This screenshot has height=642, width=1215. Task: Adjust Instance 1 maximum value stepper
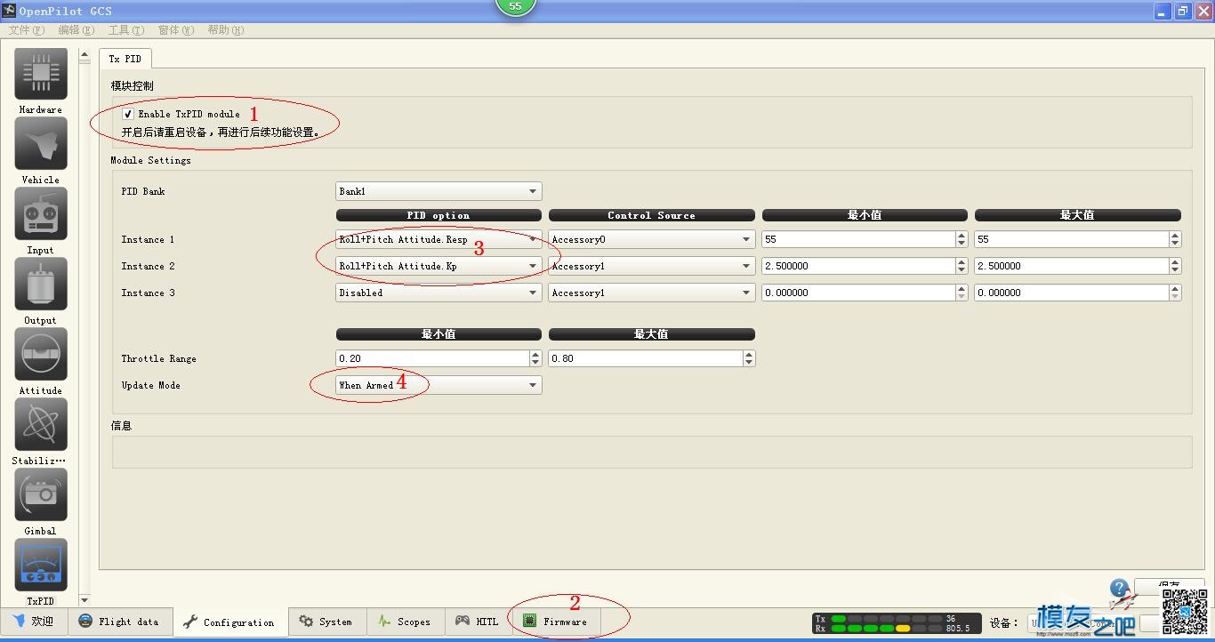pyautogui.click(x=1175, y=239)
